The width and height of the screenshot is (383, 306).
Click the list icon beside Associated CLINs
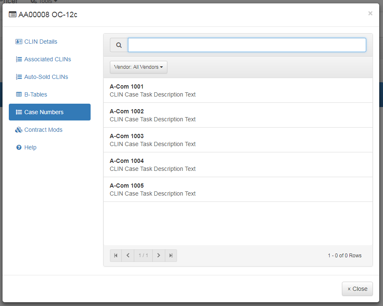point(19,59)
